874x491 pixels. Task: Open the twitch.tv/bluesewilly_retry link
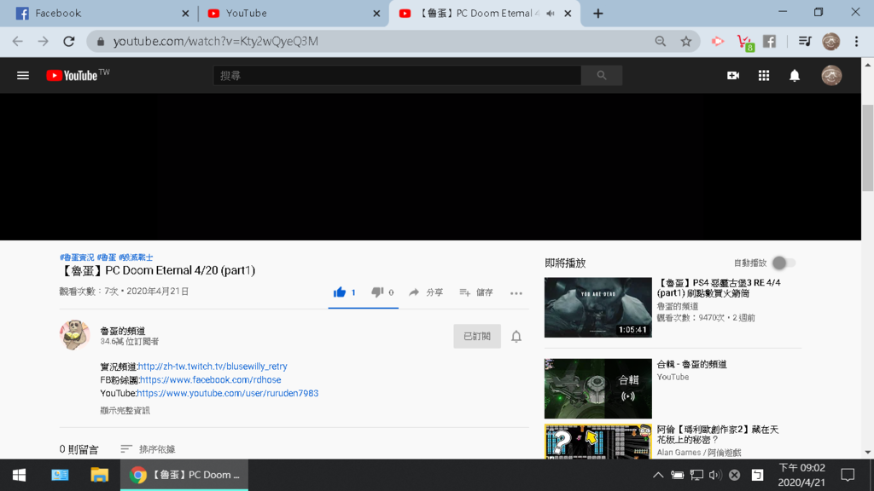tap(213, 367)
